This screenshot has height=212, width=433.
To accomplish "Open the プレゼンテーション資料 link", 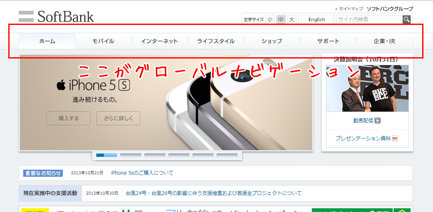I will pos(363,138).
